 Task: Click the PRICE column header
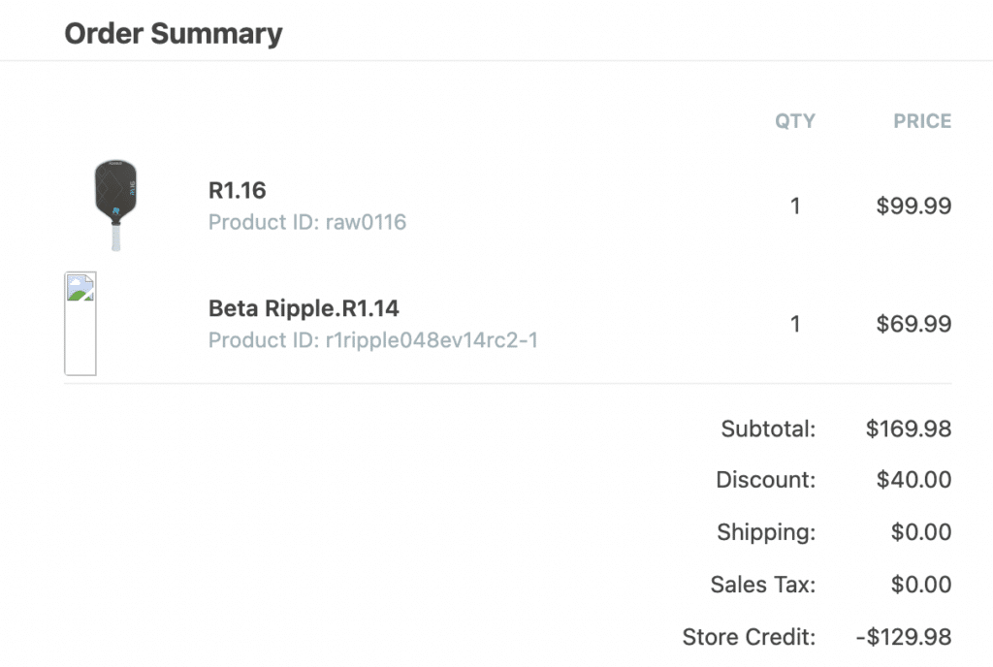(x=922, y=121)
